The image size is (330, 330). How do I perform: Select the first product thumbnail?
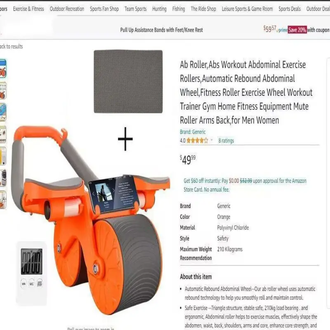click(3, 68)
